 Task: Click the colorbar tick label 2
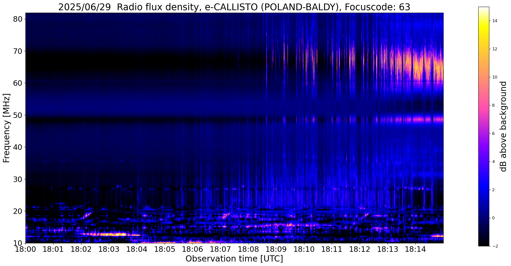(x=493, y=190)
